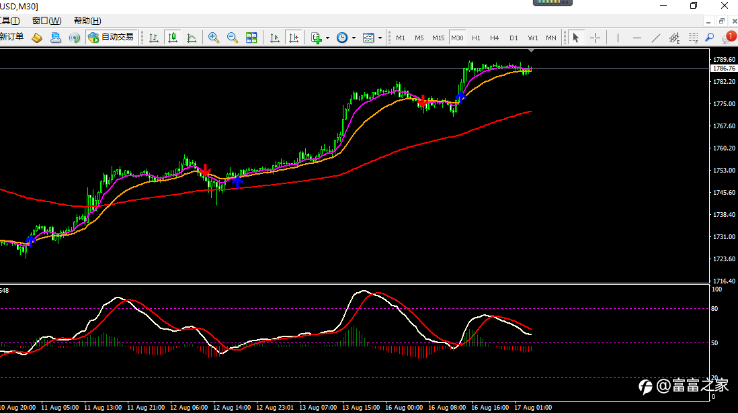Click the signals broadcast icon

tap(75, 38)
